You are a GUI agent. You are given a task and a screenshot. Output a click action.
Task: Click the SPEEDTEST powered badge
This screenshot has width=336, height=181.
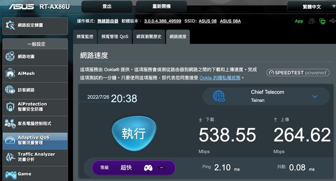pyautogui.click(x=298, y=73)
